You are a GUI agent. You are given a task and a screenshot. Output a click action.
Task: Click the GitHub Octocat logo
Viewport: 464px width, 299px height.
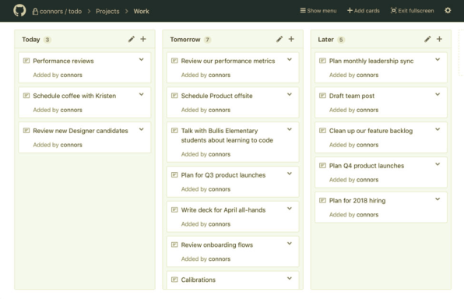19,11
